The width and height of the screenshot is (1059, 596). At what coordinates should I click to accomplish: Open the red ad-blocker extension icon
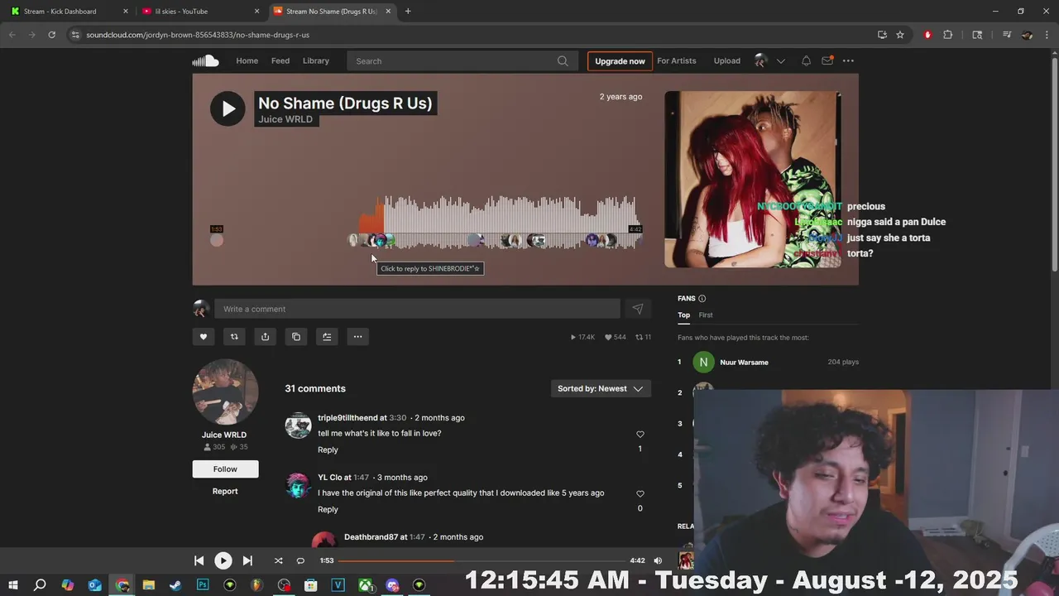[927, 35]
